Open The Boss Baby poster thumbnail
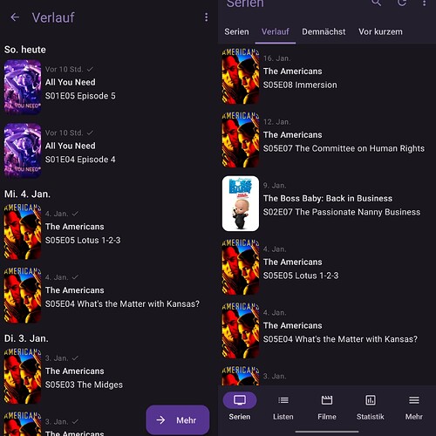The width and height of the screenshot is (436, 436). tap(241, 203)
